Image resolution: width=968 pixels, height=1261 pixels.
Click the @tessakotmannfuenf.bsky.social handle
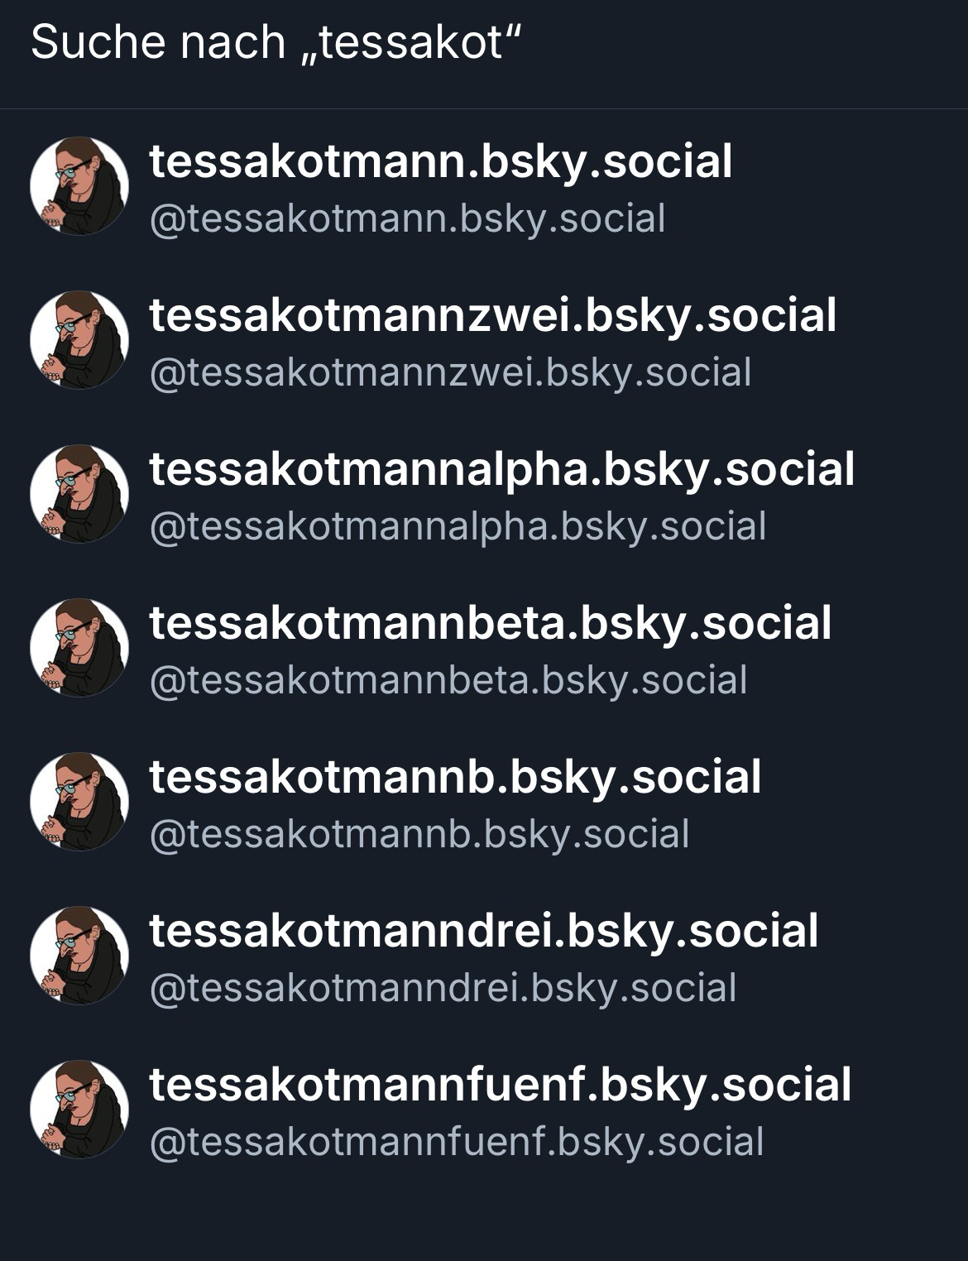pos(456,1143)
